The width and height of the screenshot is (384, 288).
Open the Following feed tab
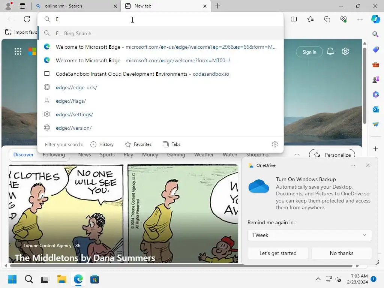pyautogui.click(x=54, y=155)
